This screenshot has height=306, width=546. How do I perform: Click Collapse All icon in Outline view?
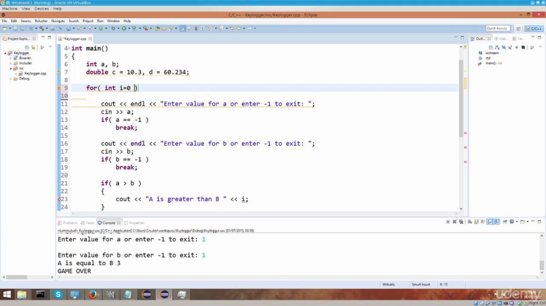point(491,47)
